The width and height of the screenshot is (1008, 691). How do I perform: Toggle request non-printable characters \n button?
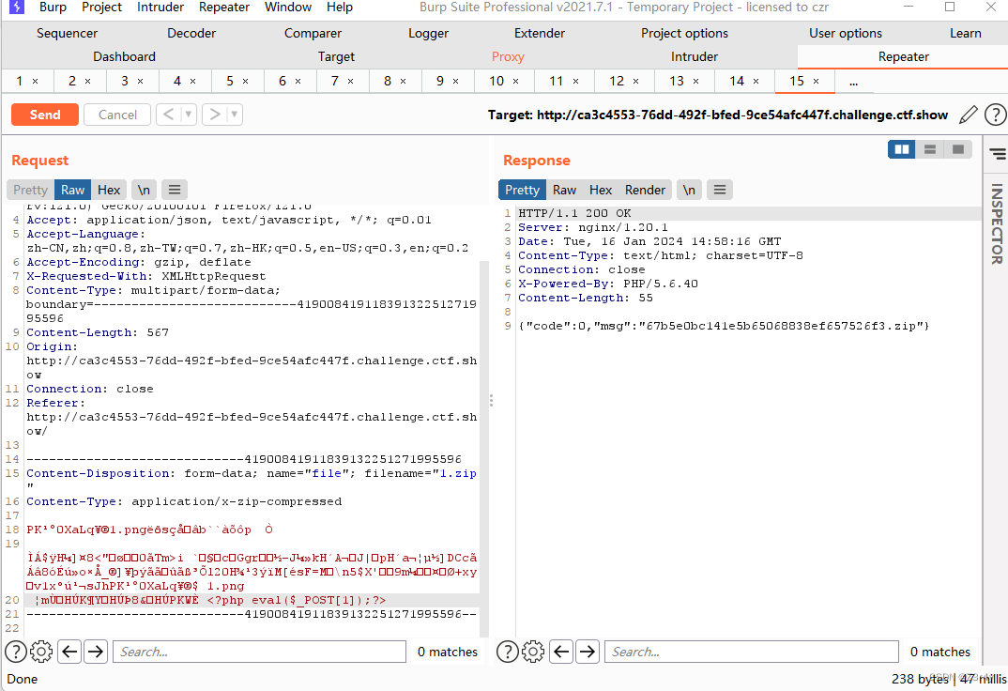point(144,190)
